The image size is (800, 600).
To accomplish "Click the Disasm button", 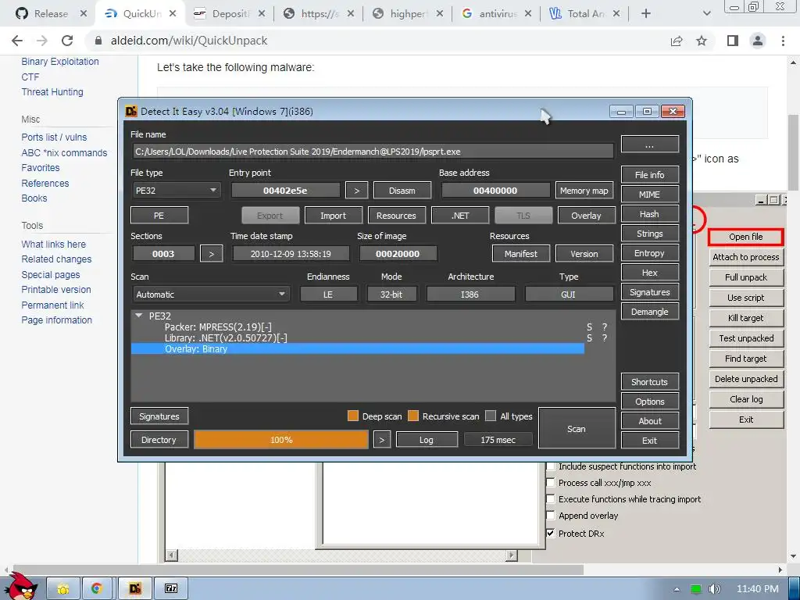I will point(402,191).
